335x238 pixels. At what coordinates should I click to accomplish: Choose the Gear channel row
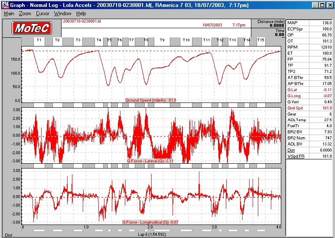[x=292, y=114]
